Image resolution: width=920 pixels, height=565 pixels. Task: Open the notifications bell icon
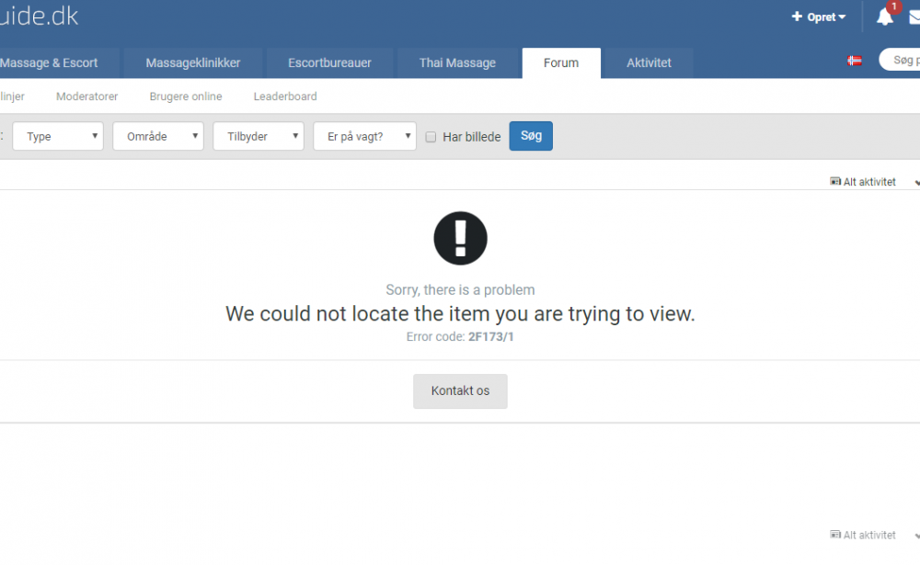pyautogui.click(x=884, y=17)
